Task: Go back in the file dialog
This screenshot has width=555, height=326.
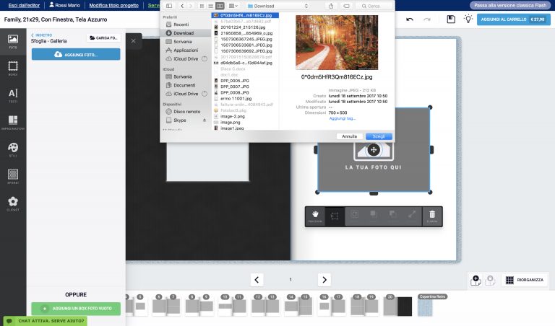Action: coord(182,6)
